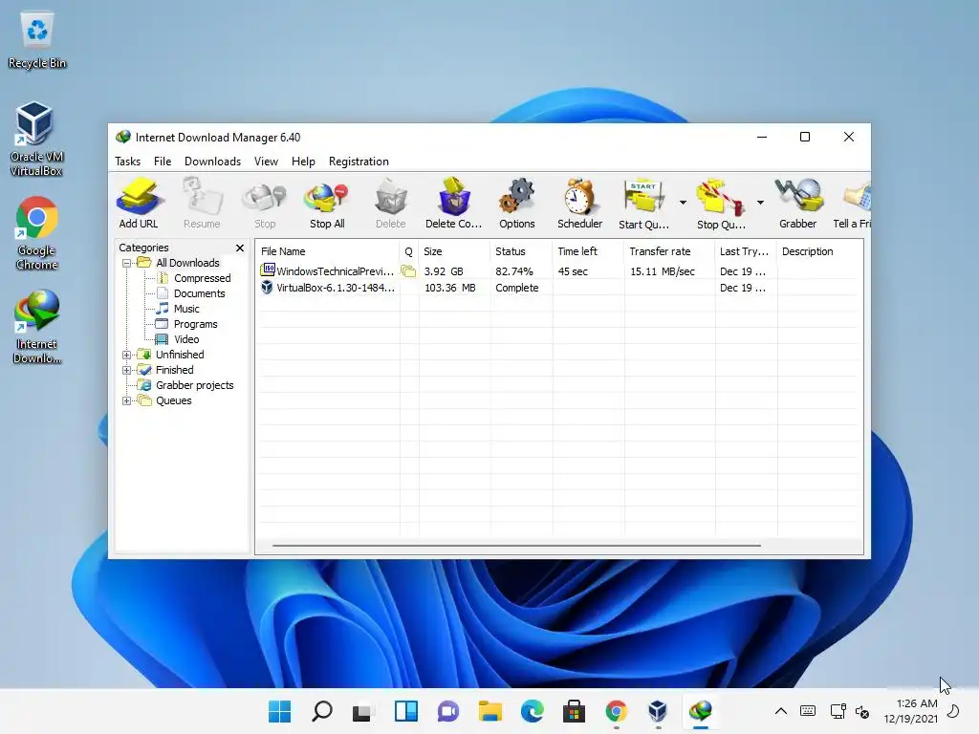Expand the Queues category node

[x=127, y=400]
